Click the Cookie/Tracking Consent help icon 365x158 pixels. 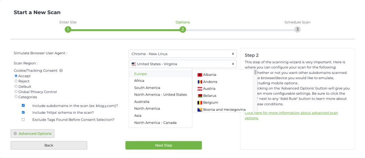click(61, 70)
